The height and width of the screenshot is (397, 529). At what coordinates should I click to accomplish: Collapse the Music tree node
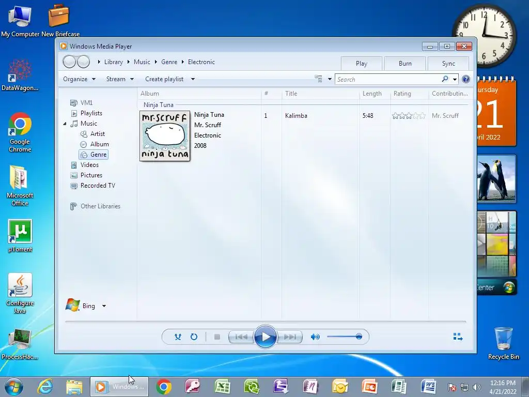(65, 124)
